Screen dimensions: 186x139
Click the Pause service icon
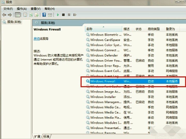(69, 15)
